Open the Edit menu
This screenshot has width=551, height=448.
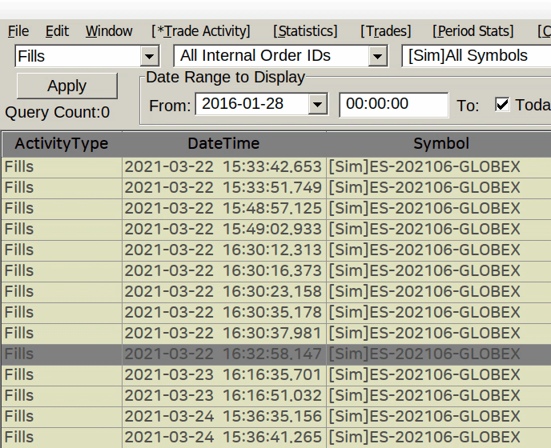point(57,31)
